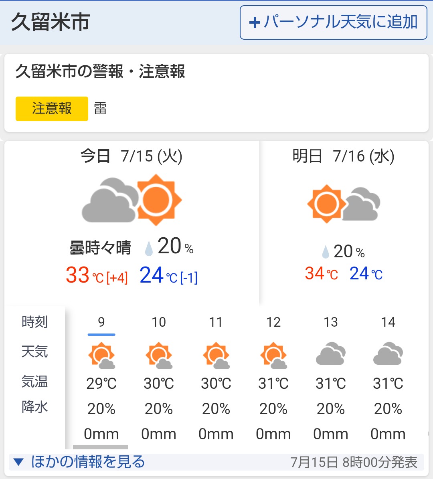
Task: Click the 雷 thunder advisory text
Action: (100, 109)
